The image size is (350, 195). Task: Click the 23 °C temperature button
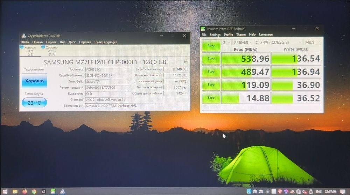34,103
